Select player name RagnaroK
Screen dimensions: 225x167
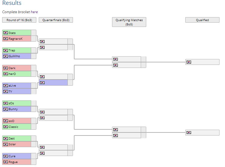pos(16,39)
